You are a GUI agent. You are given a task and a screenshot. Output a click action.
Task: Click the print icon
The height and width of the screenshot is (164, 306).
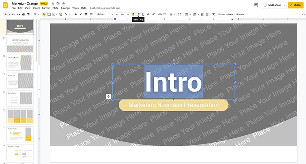pyautogui.click(x=24, y=14)
